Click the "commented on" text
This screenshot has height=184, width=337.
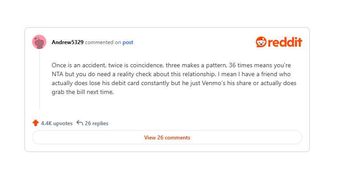point(103,42)
